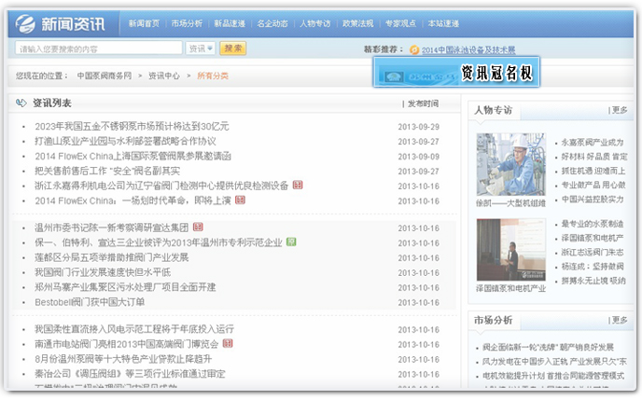Open the 2014中国泳池设备及技术展 link
The height and width of the screenshot is (400, 642).
click(468, 50)
